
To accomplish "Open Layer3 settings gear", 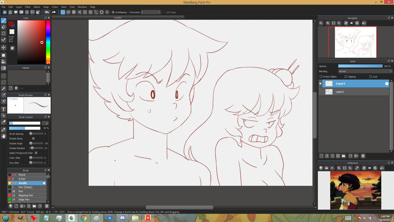I will pos(387,84).
